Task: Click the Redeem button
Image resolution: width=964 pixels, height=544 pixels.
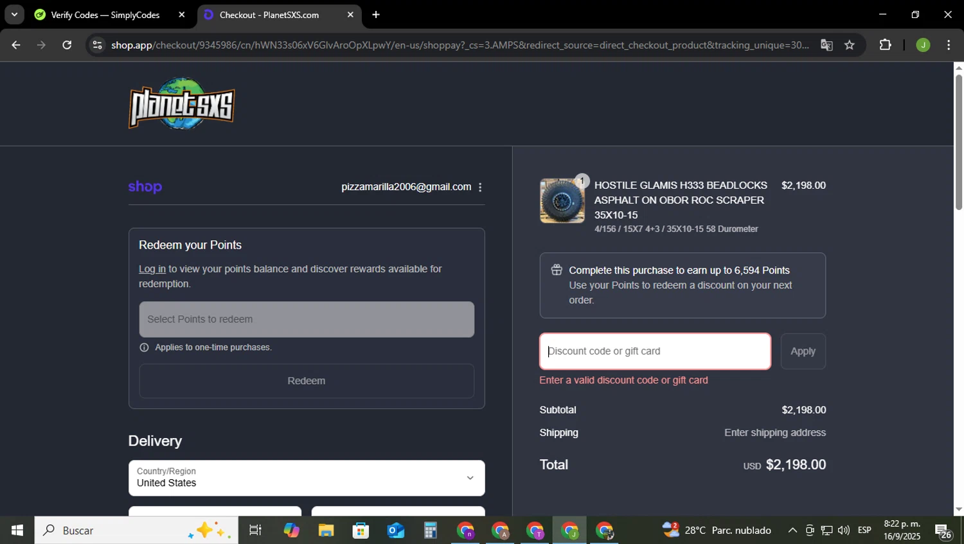Action: 307,381
